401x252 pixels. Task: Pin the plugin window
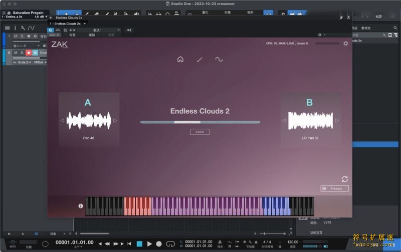pyautogui.click(x=341, y=18)
